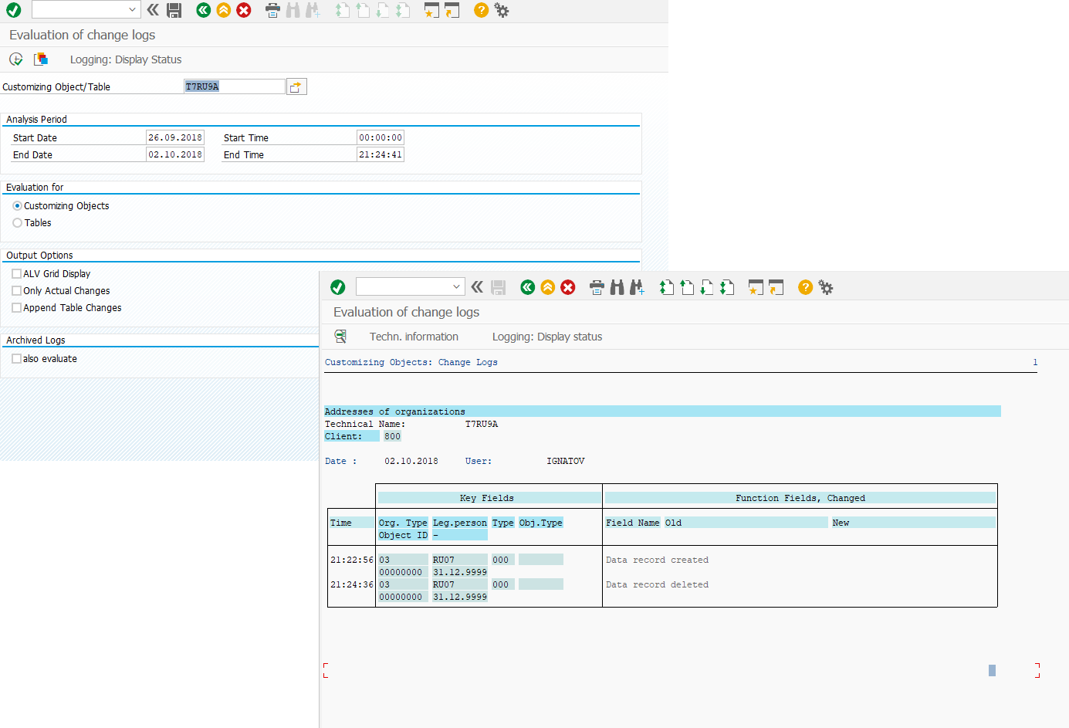The image size is (1069, 728).
Task: Click Customizing Object/Table input T7RU9A
Action: [235, 86]
